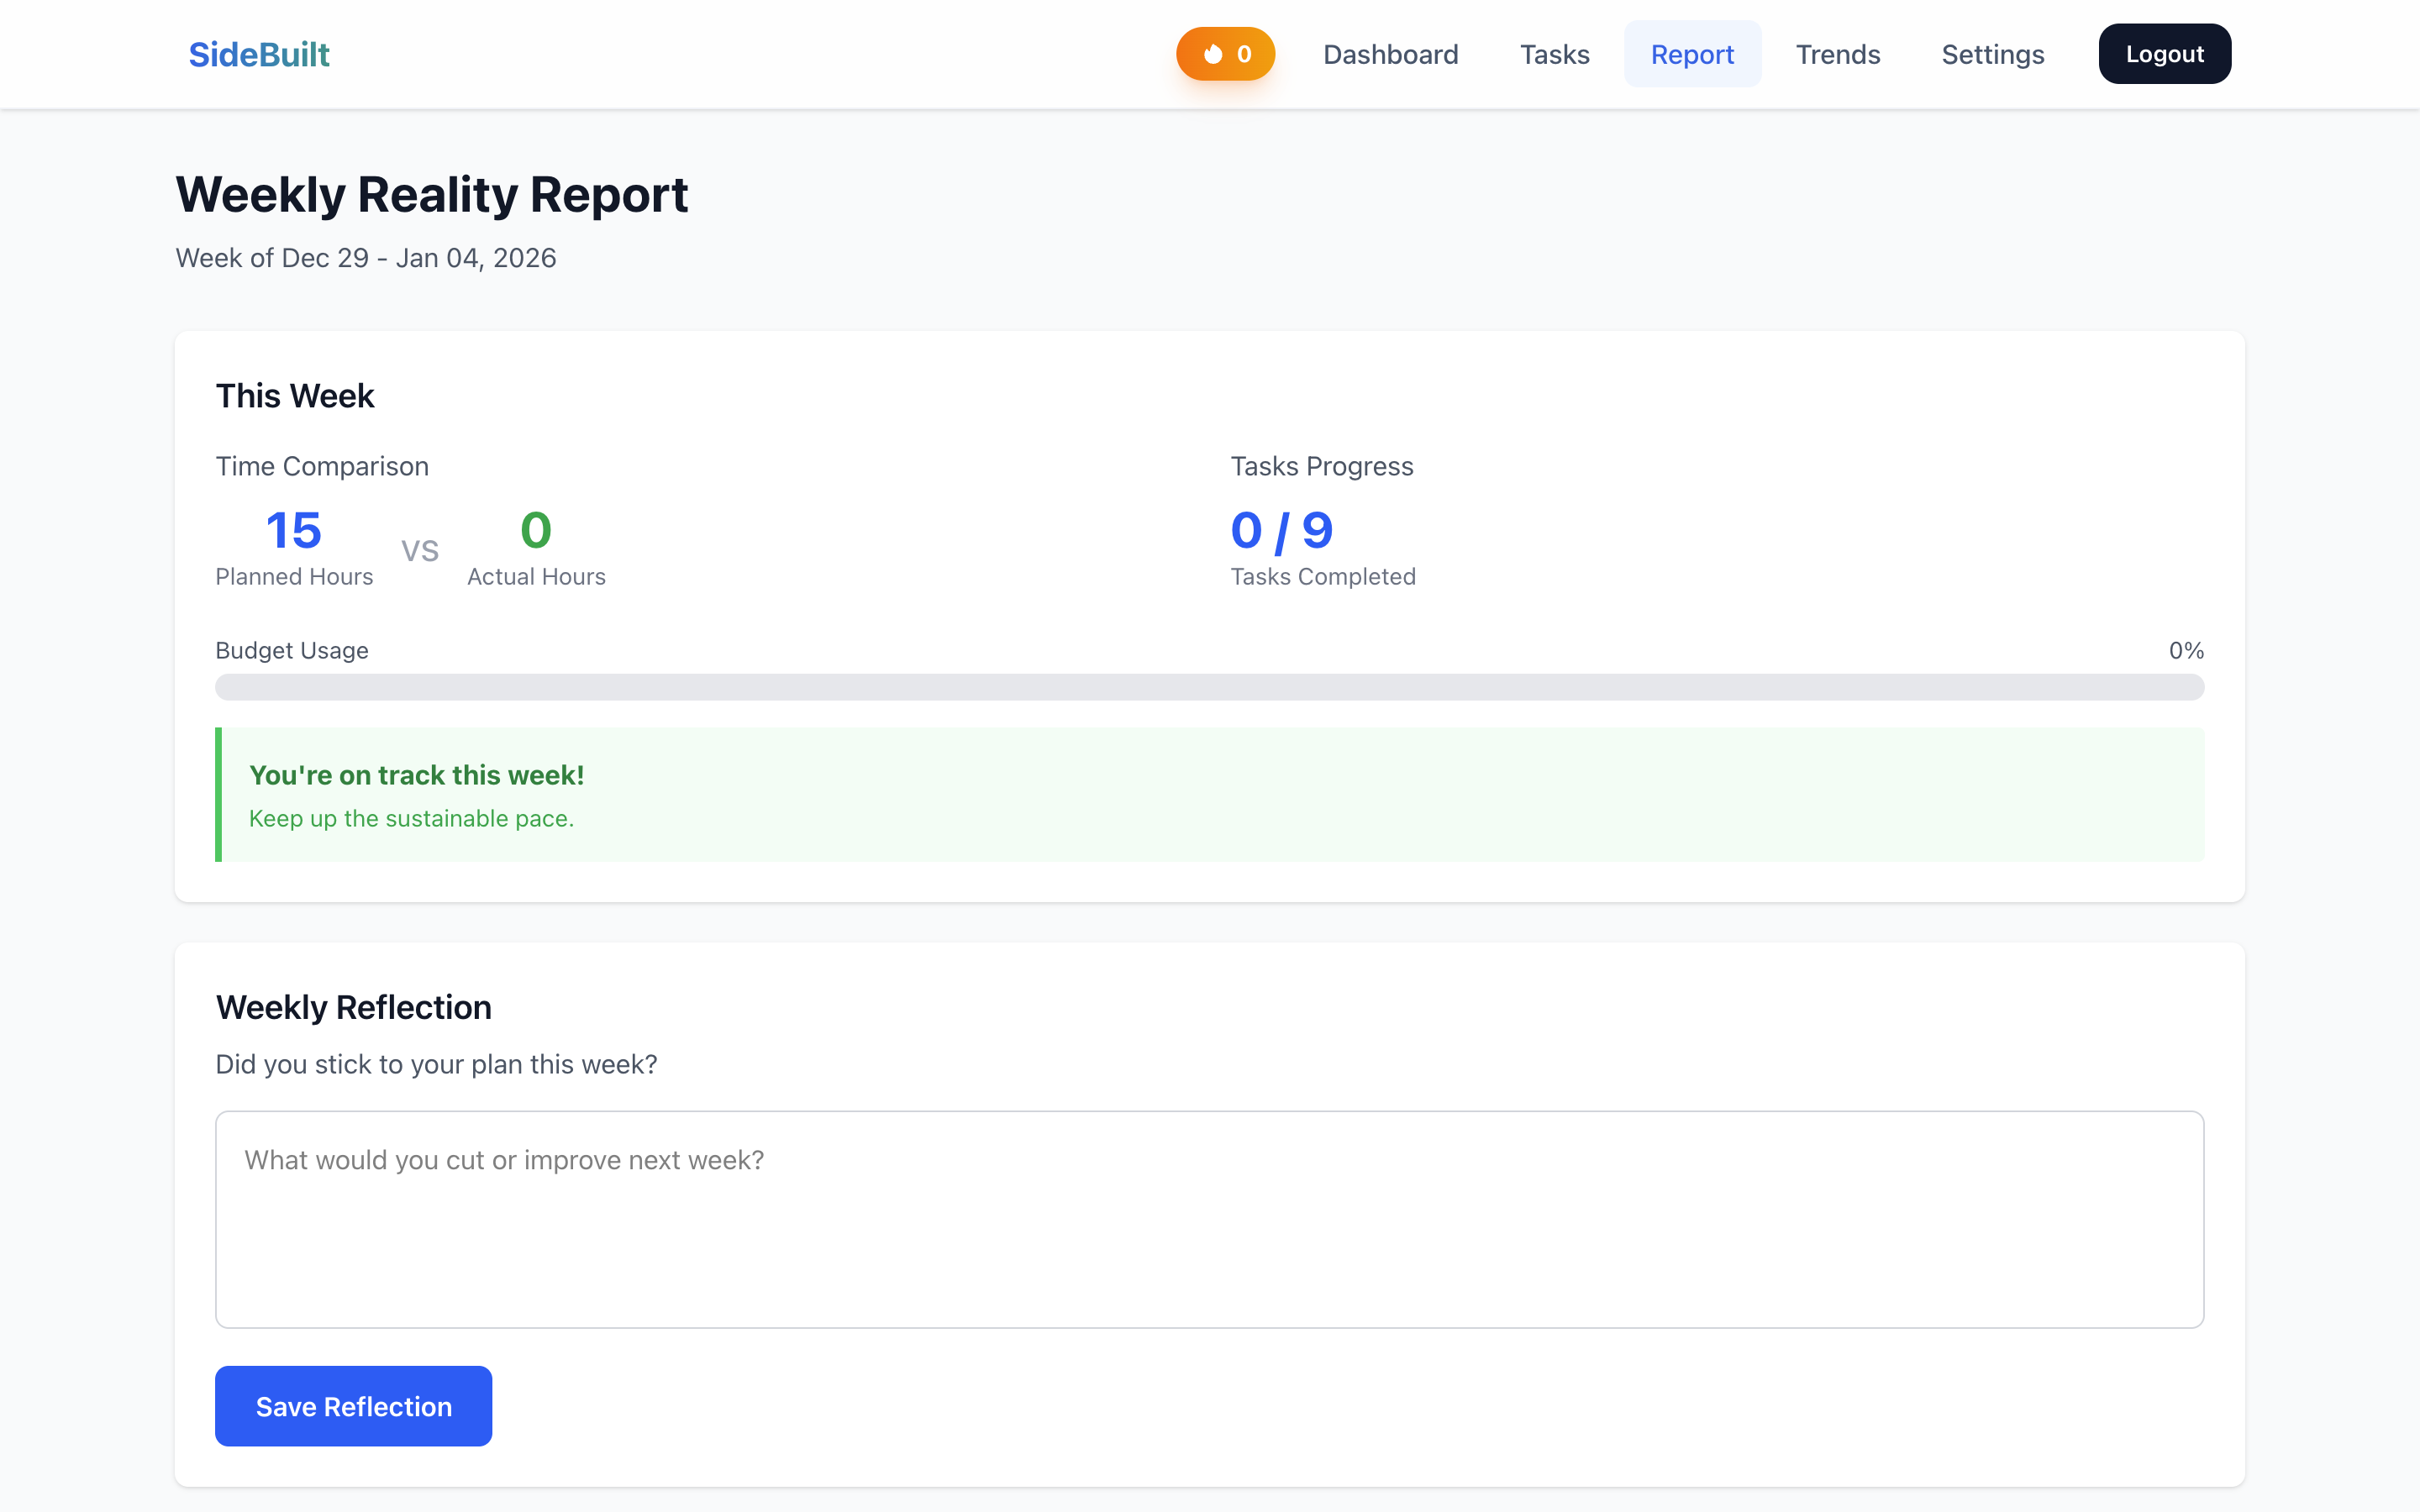Click the Weekly Reality Report heading
The height and width of the screenshot is (1512, 2420).
click(x=432, y=194)
